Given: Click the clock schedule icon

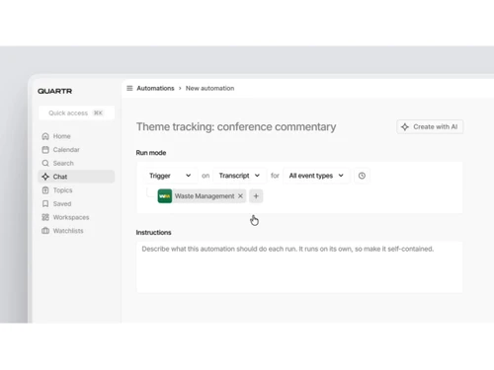Looking at the screenshot, I should [x=362, y=176].
